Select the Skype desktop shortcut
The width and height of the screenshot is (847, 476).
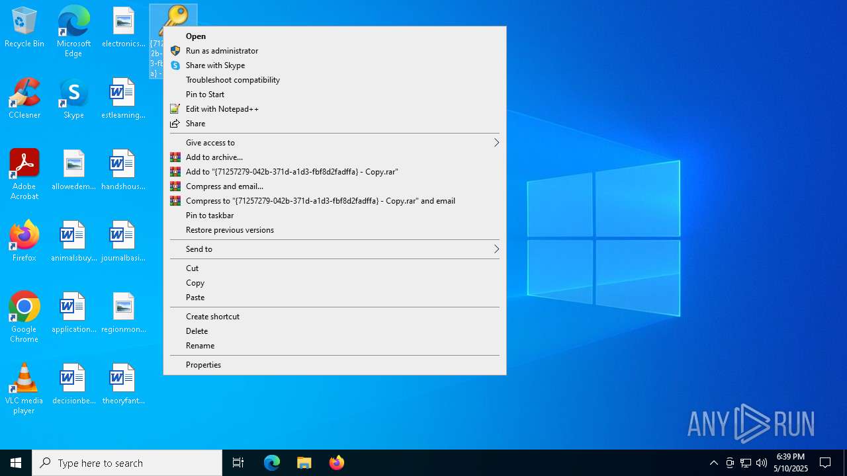(73, 99)
